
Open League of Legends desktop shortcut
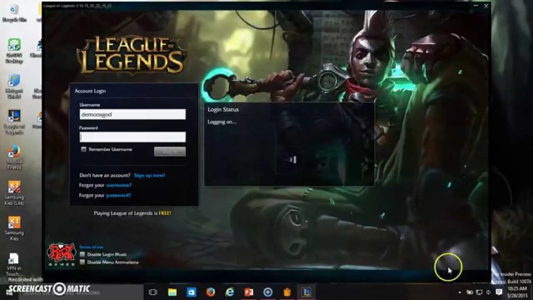[x=14, y=122]
